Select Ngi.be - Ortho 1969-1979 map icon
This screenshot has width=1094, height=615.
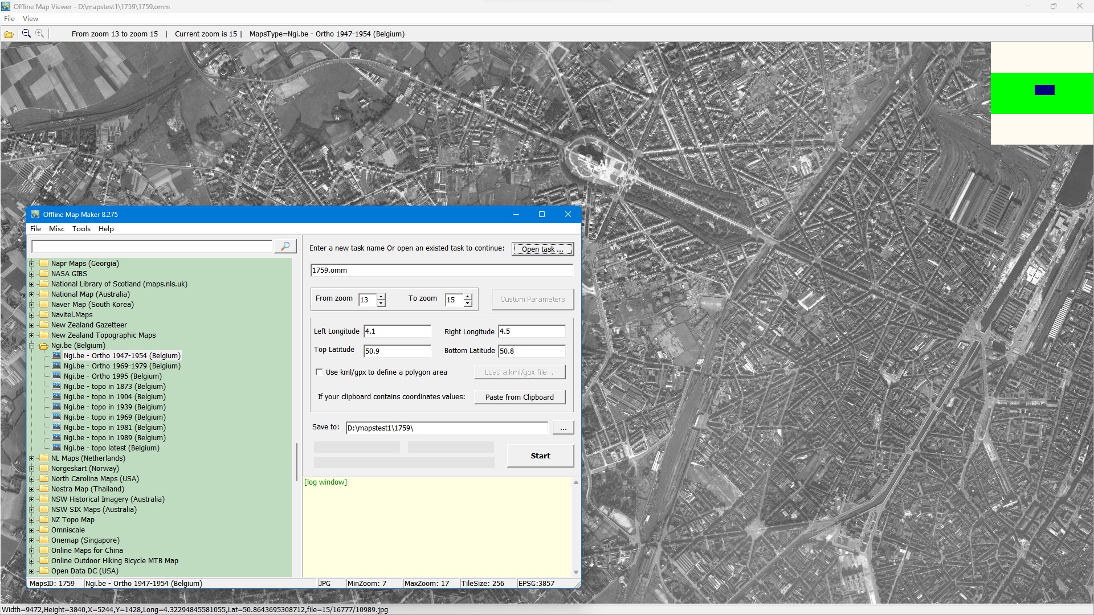point(56,366)
